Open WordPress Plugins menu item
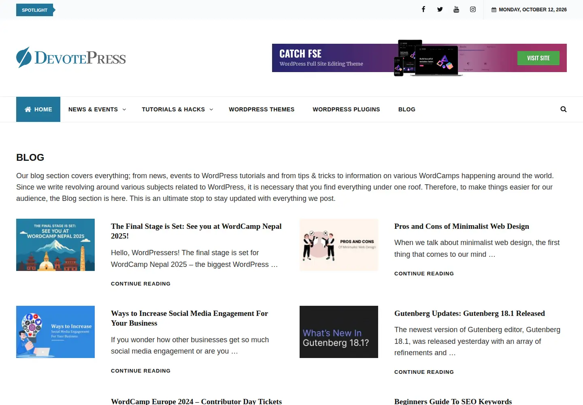This screenshot has width=583, height=405. [x=346, y=109]
